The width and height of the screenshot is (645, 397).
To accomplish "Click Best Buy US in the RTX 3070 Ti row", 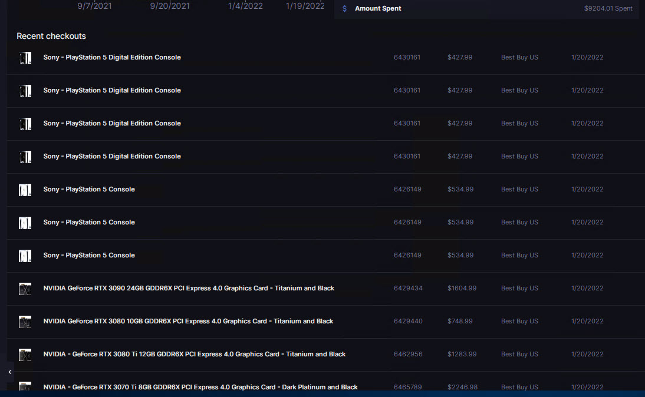I will point(519,387).
